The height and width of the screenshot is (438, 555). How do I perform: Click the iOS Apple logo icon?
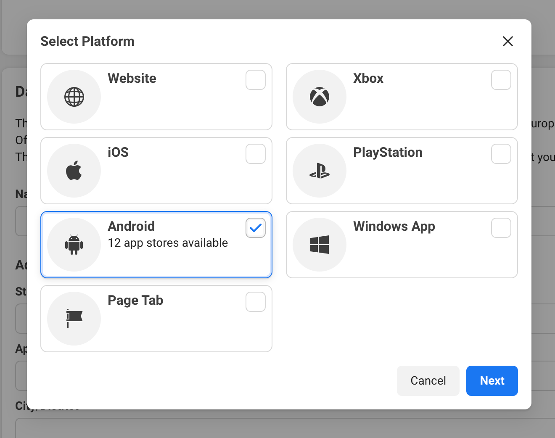74,171
